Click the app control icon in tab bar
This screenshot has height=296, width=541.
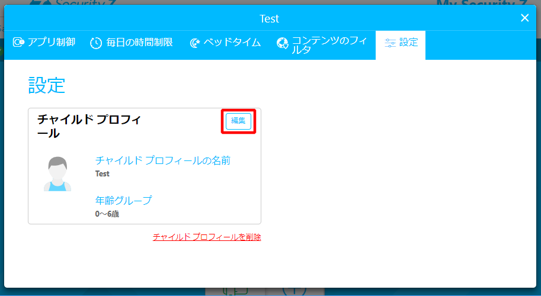pos(18,43)
